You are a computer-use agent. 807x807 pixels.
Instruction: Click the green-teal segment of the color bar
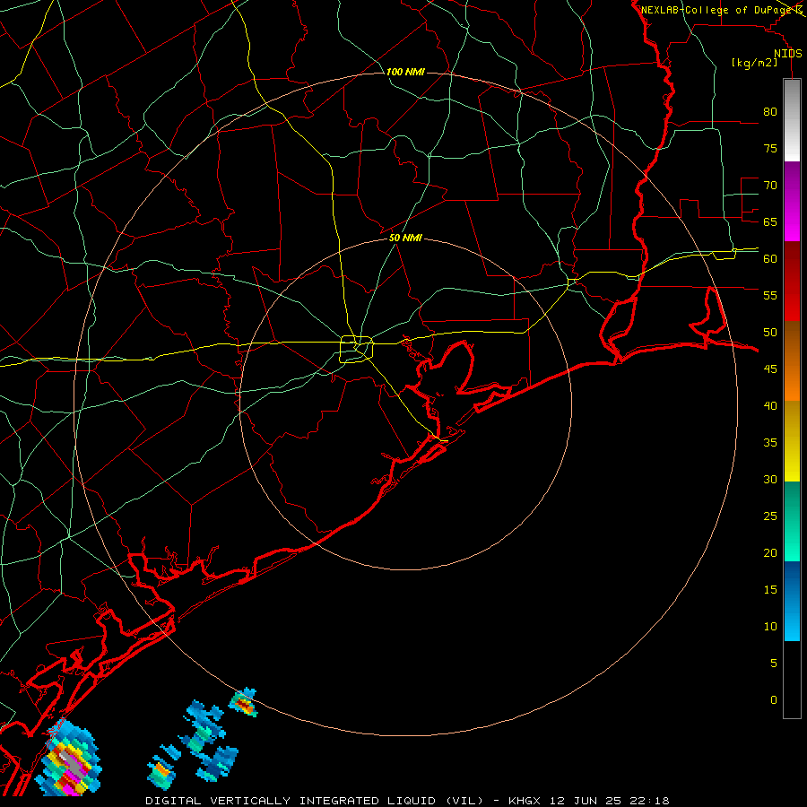(x=792, y=521)
